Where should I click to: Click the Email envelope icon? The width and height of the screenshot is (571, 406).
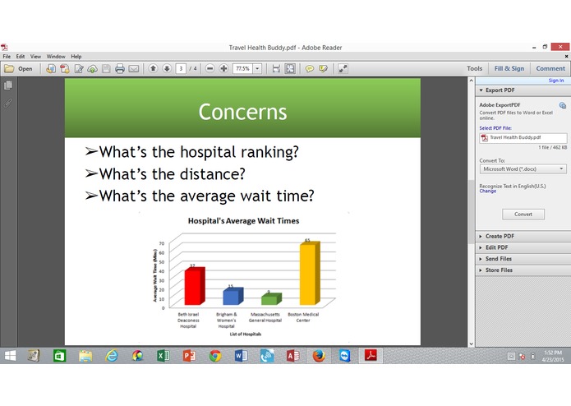134,68
